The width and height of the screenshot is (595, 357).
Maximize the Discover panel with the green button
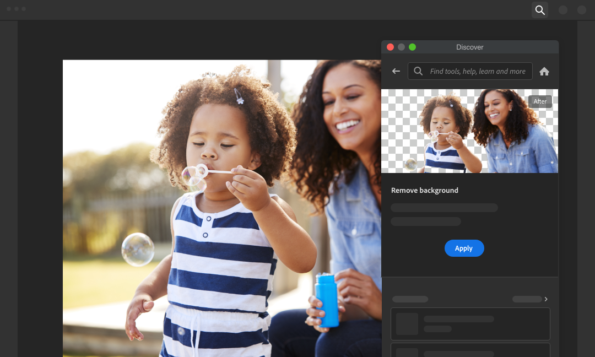coord(413,47)
